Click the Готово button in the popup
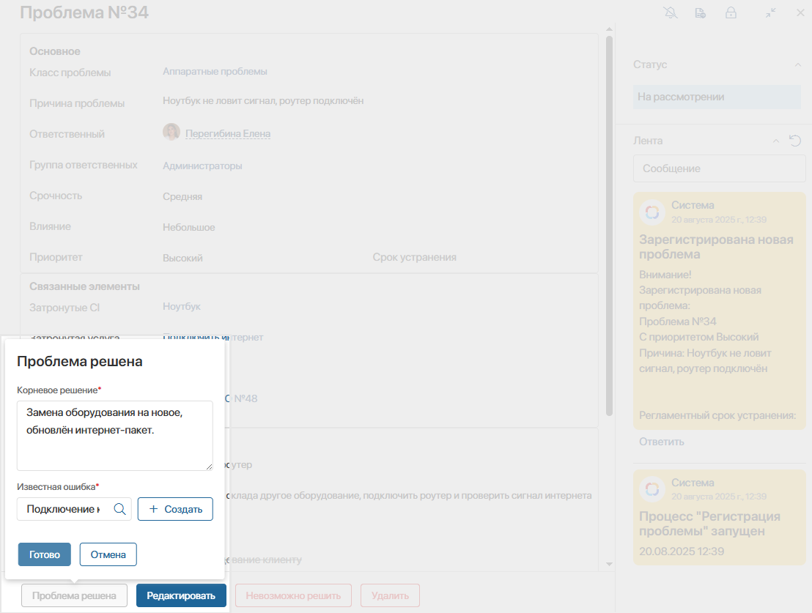Image resolution: width=812 pixels, height=613 pixels. 45,554
